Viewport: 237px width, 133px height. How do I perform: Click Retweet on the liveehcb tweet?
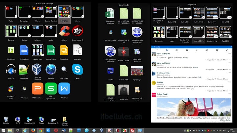tap(218, 91)
